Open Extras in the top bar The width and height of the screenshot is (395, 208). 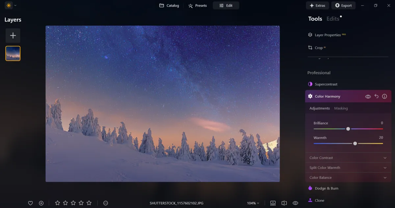click(x=317, y=5)
